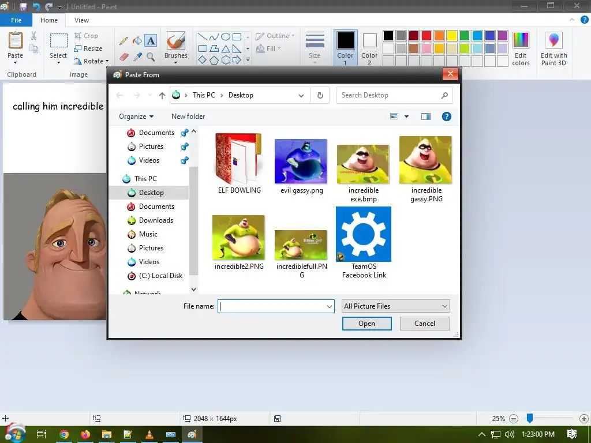Click the search magnifier in Search Desktop box
The image size is (591, 443).
[445, 95]
